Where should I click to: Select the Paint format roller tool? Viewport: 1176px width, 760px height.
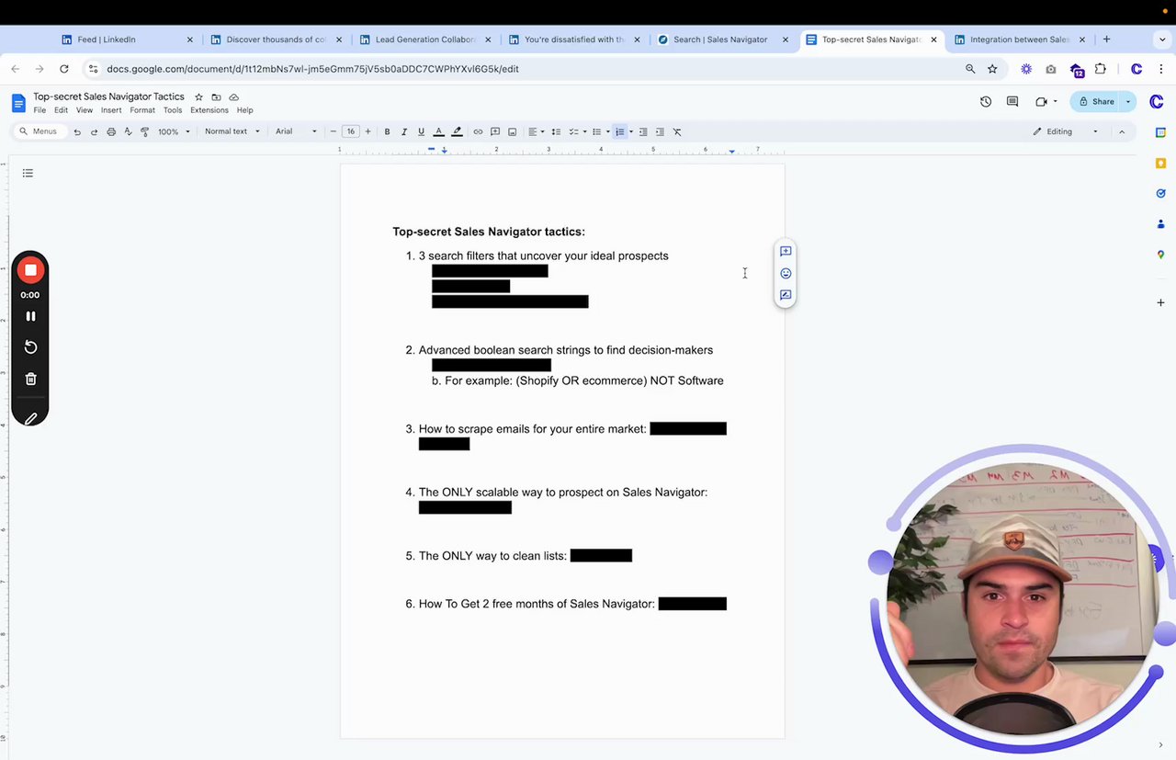point(144,131)
